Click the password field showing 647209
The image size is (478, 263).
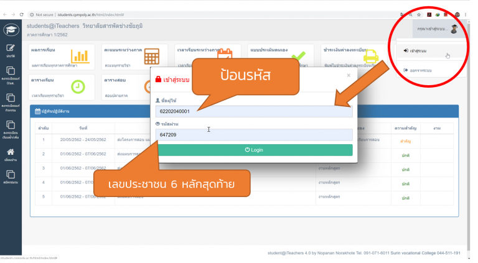click(x=254, y=134)
